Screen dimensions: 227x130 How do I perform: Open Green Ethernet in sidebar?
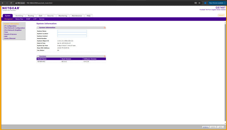[x=10, y=38]
